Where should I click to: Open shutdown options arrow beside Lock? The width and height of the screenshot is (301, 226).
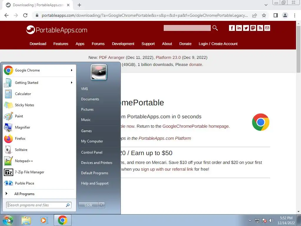click(101, 205)
